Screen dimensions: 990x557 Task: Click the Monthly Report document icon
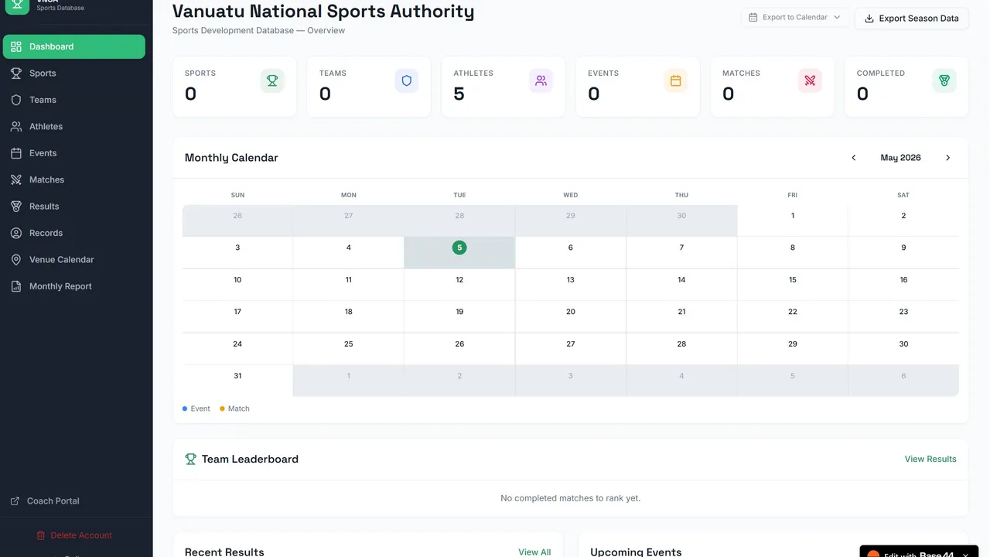click(x=15, y=287)
